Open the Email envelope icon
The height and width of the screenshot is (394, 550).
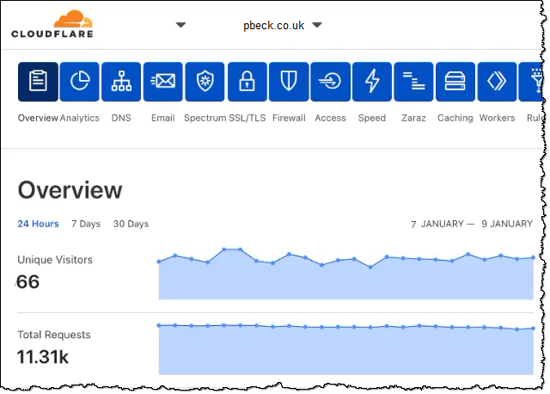click(163, 82)
